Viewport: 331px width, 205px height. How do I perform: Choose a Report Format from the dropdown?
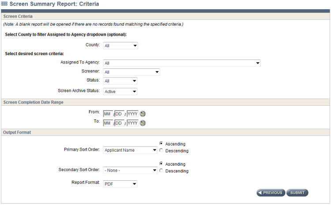tap(120, 184)
